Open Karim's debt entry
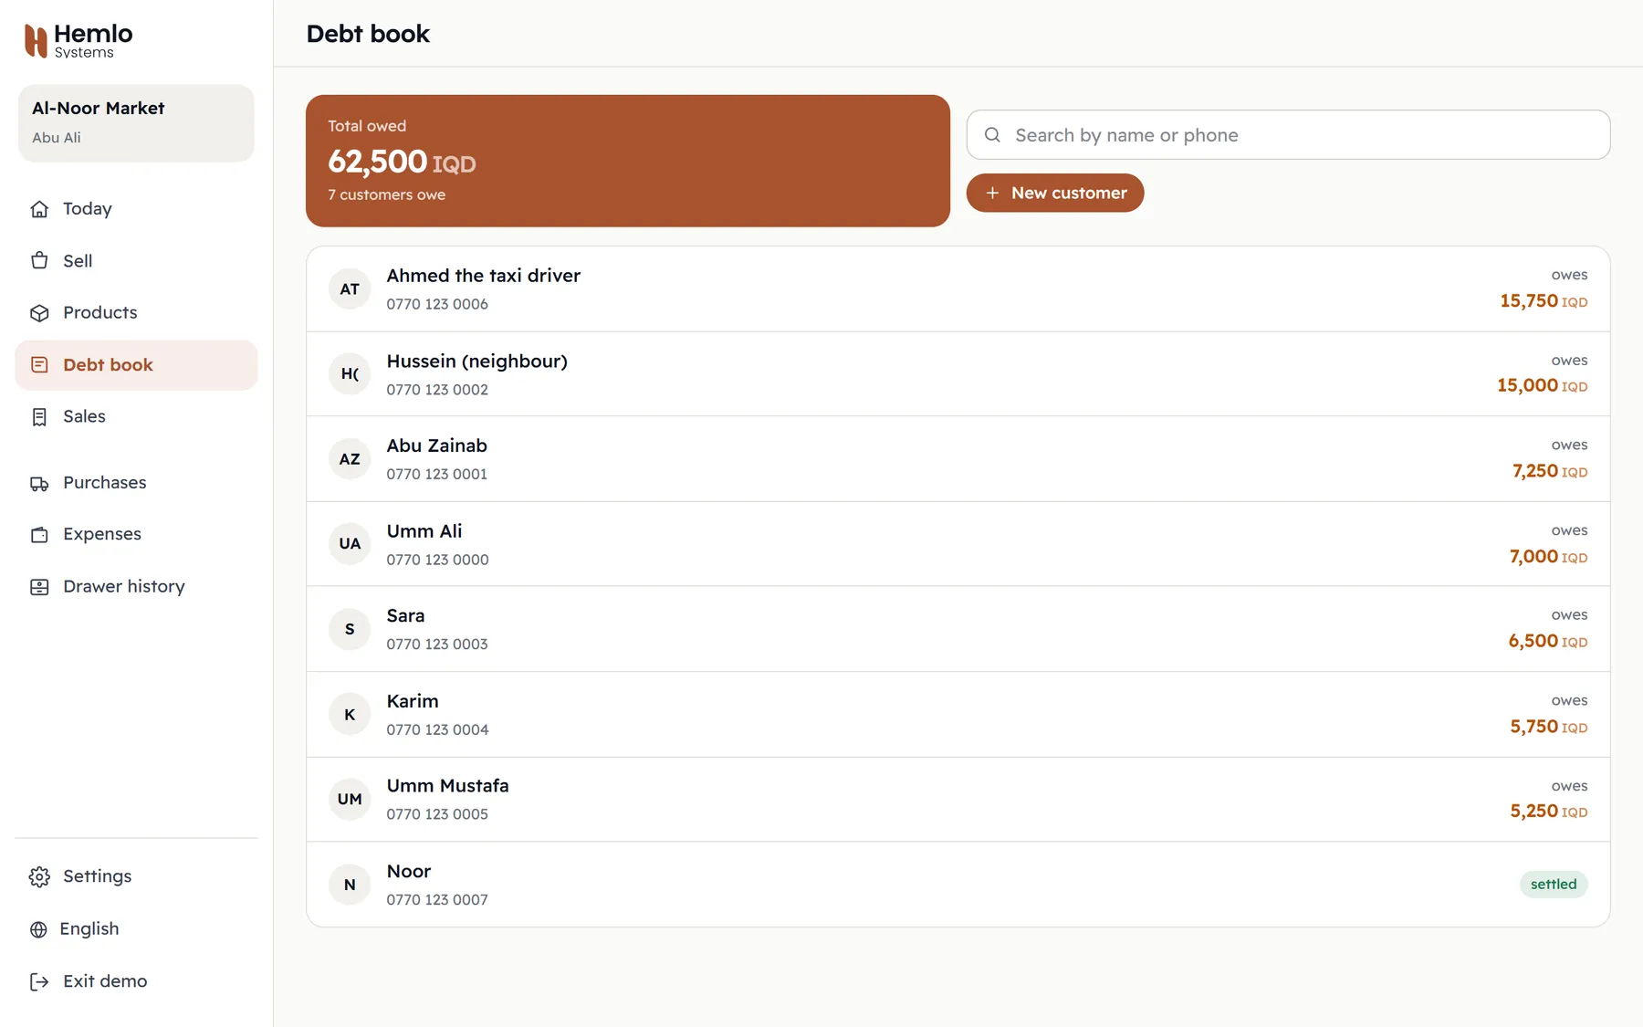Screen dimensions: 1643x1027 (x=958, y=714)
